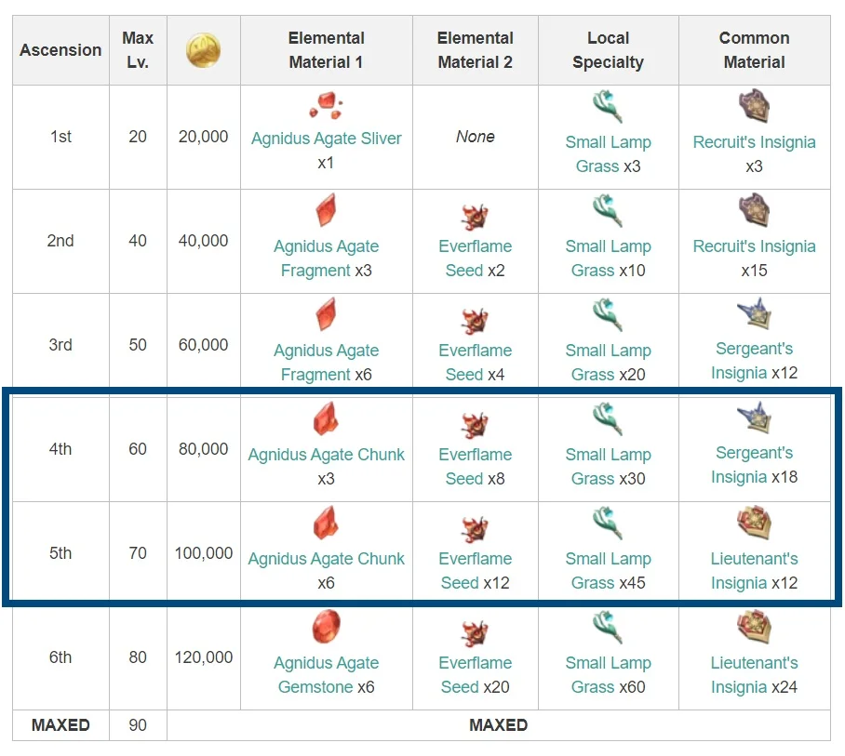Open the Agnidus Agate Sliver link
This screenshot has height=756, width=845.
click(326, 139)
